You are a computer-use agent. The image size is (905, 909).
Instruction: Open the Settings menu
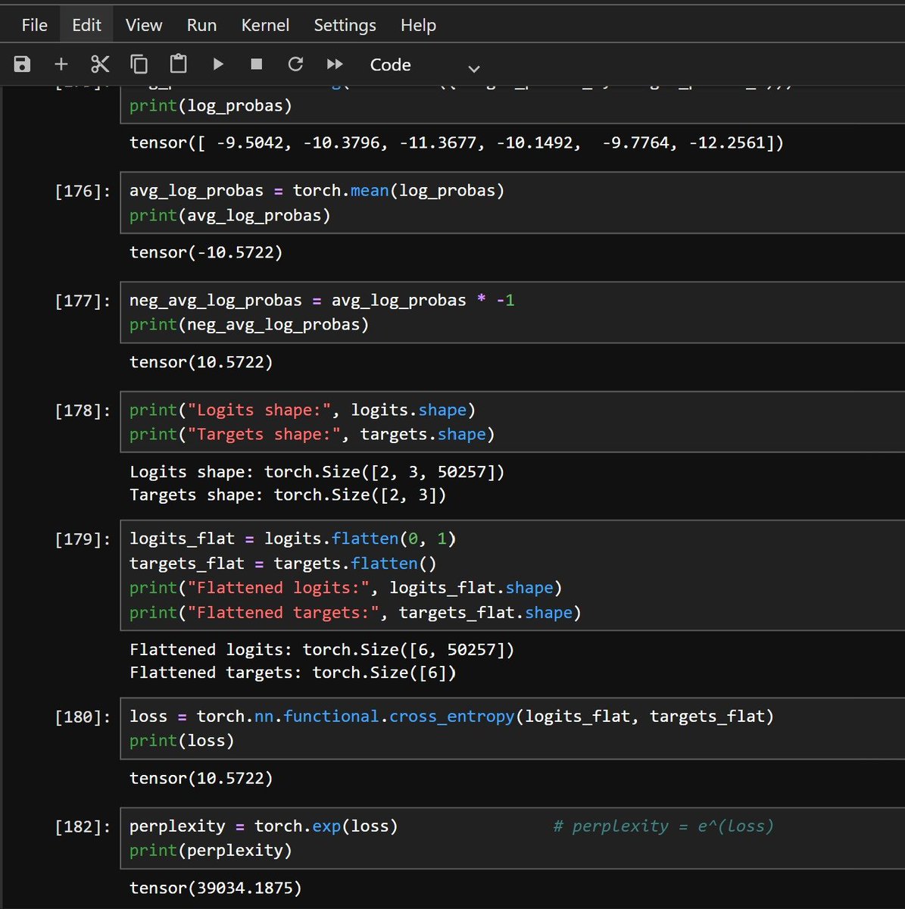coord(345,25)
